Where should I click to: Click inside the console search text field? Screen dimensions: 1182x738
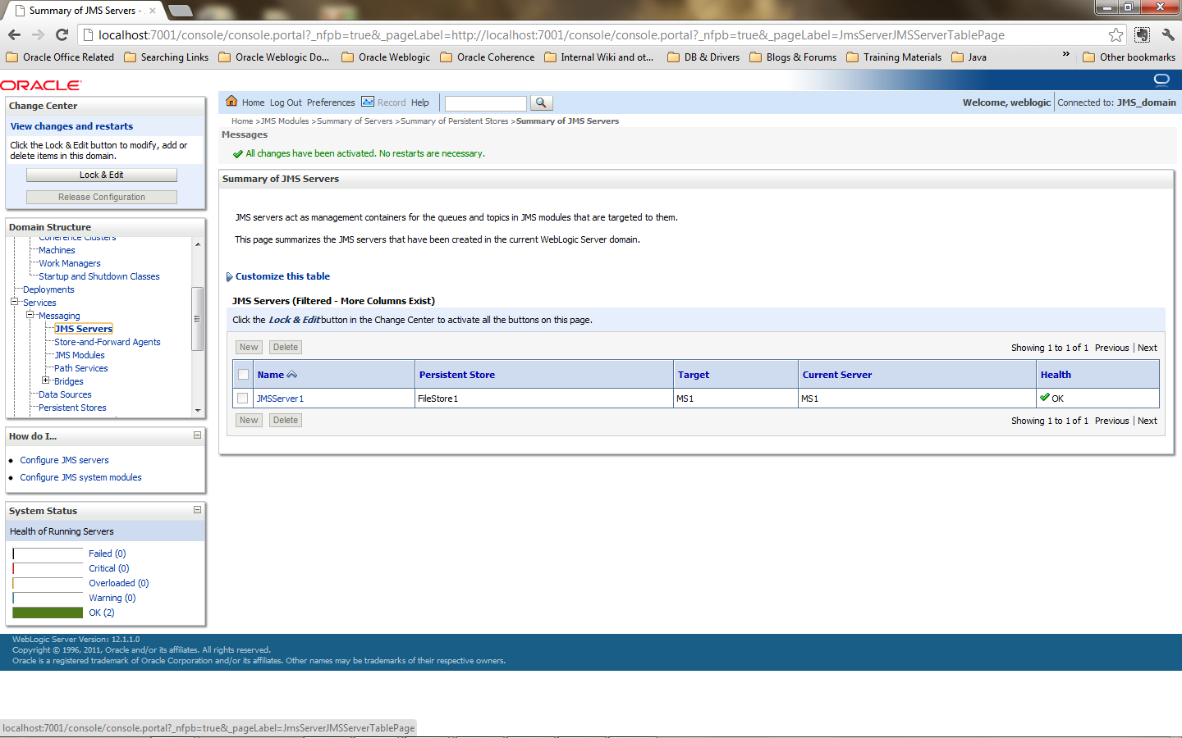point(485,102)
